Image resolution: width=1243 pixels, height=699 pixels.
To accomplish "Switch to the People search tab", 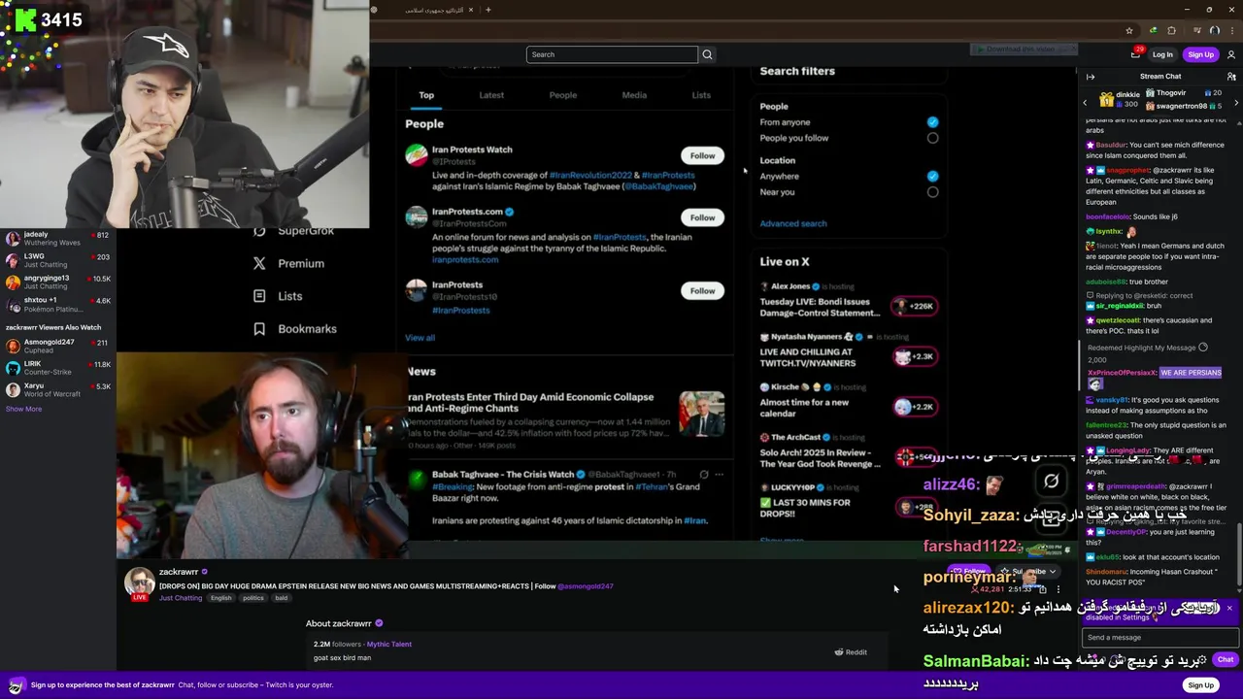I will tap(563, 95).
